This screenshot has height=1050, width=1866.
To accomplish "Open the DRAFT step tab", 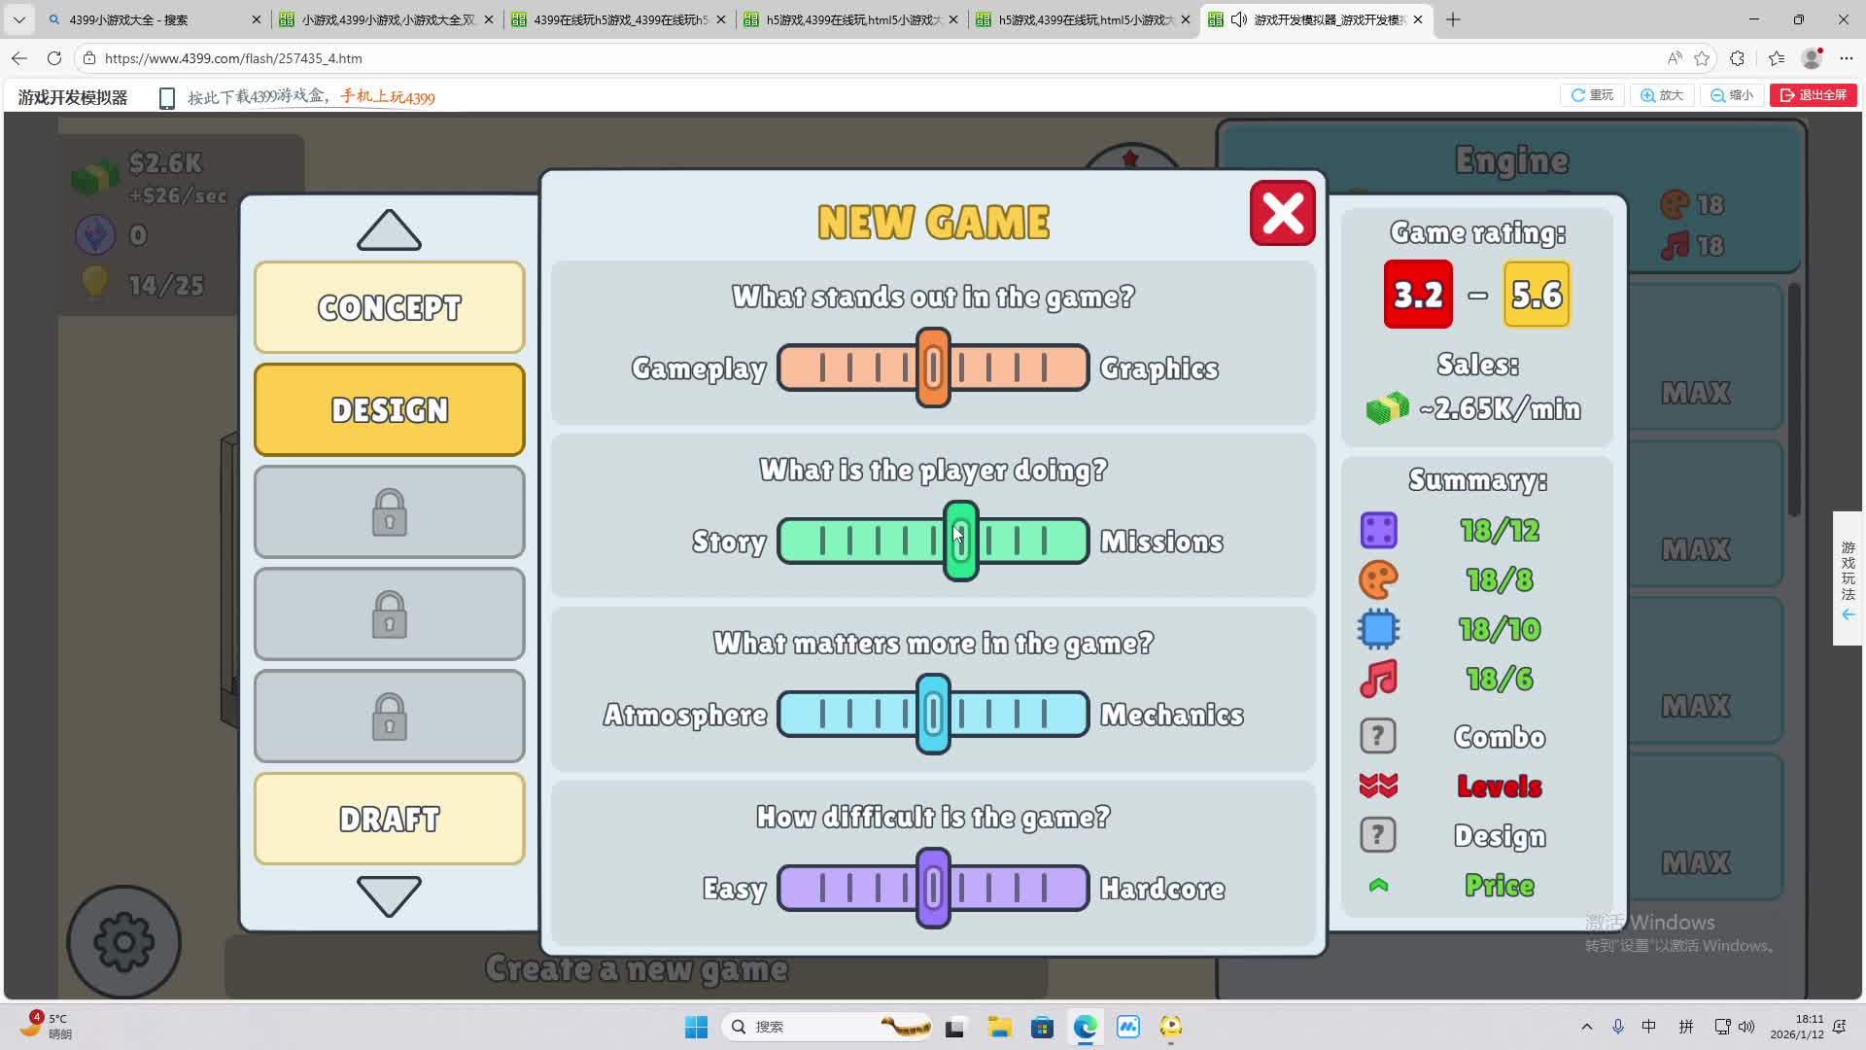I will (389, 819).
